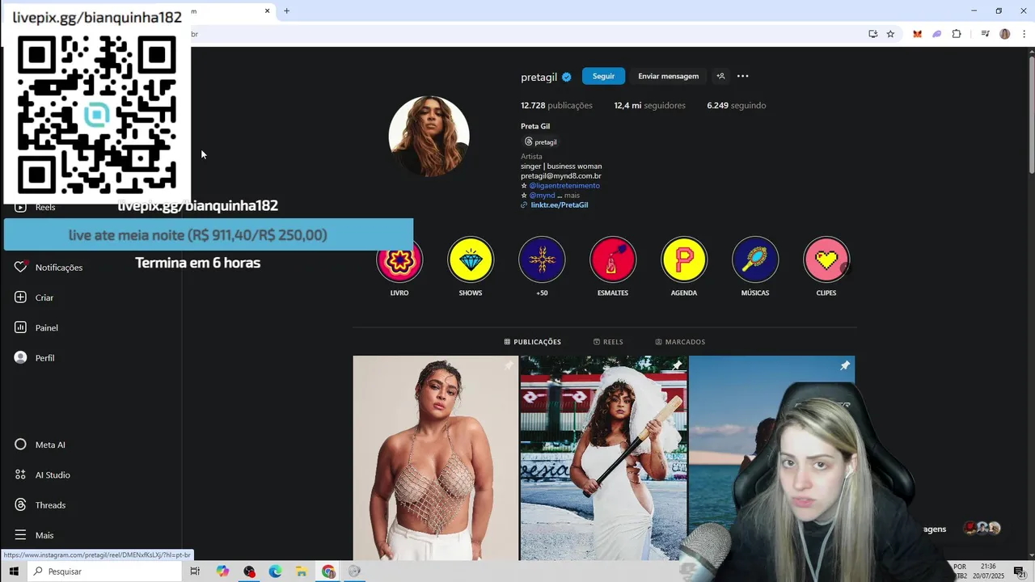
Task: Switch to the REELS tab
Action: pyautogui.click(x=608, y=342)
